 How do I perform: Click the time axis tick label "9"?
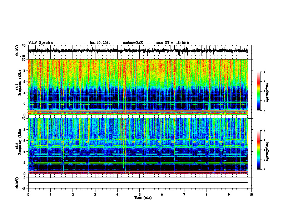[229, 194]
